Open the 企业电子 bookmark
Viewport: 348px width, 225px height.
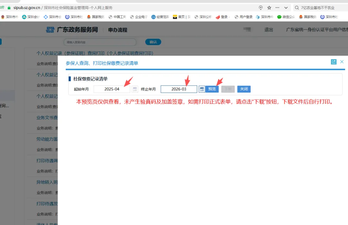pos(139,17)
